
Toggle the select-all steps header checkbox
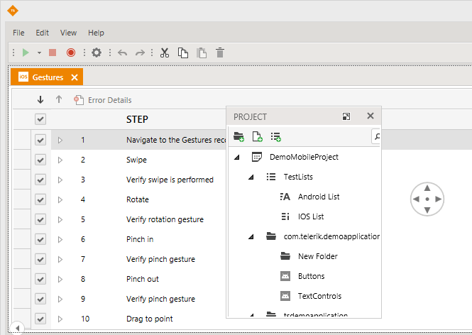[x=40, y=119]
